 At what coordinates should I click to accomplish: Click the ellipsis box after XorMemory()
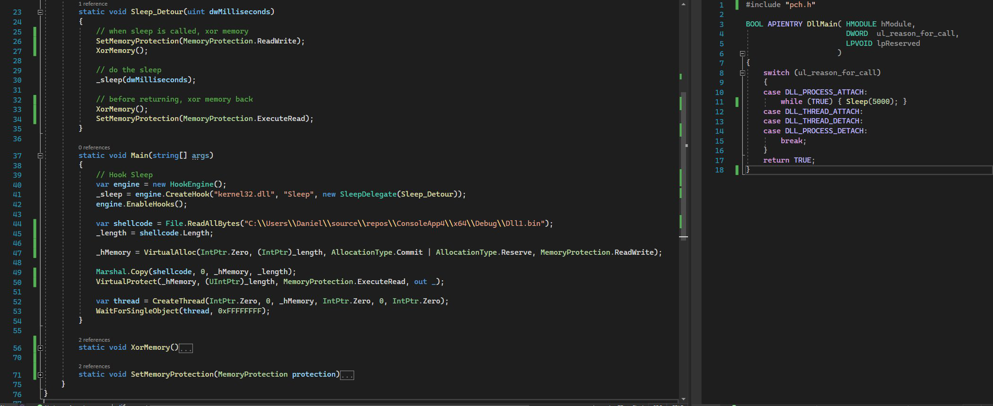click(x=186, y=348)
